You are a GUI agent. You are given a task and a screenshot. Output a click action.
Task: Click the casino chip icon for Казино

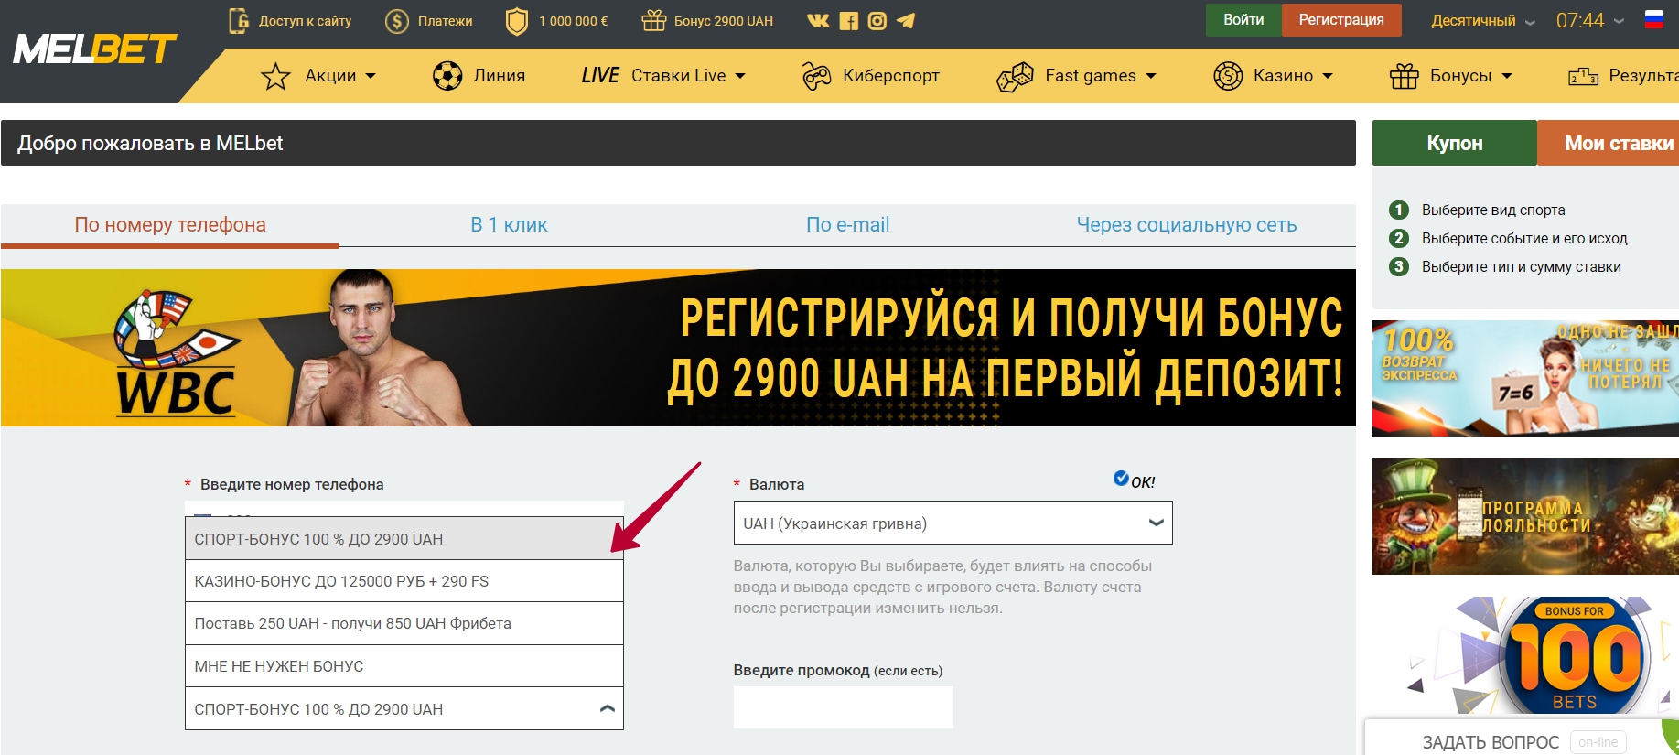click(x=1228, y=75)
